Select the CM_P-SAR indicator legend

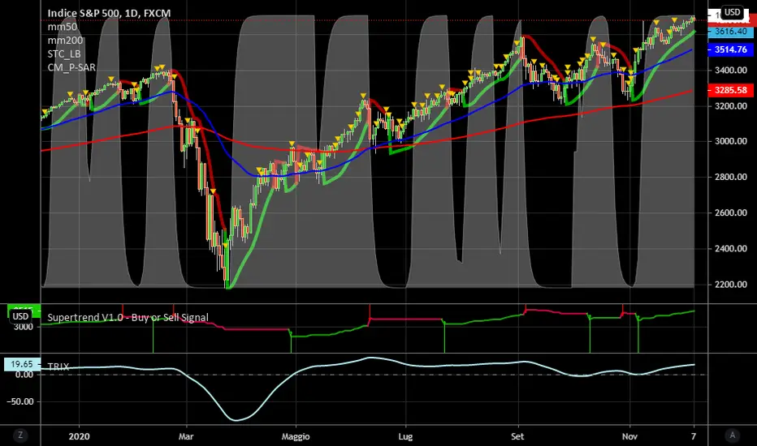(71, 67)
